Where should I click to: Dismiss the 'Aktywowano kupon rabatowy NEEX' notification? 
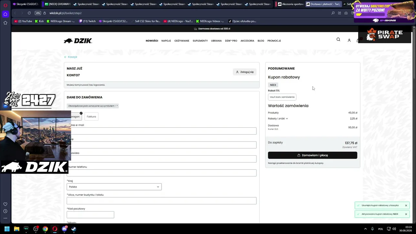(x=406, y=214)
